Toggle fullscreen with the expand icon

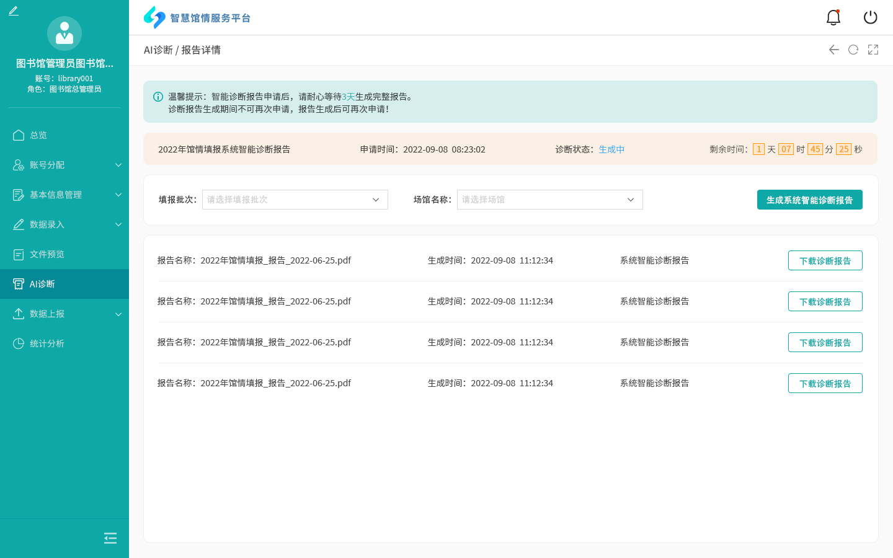(873, 50)
